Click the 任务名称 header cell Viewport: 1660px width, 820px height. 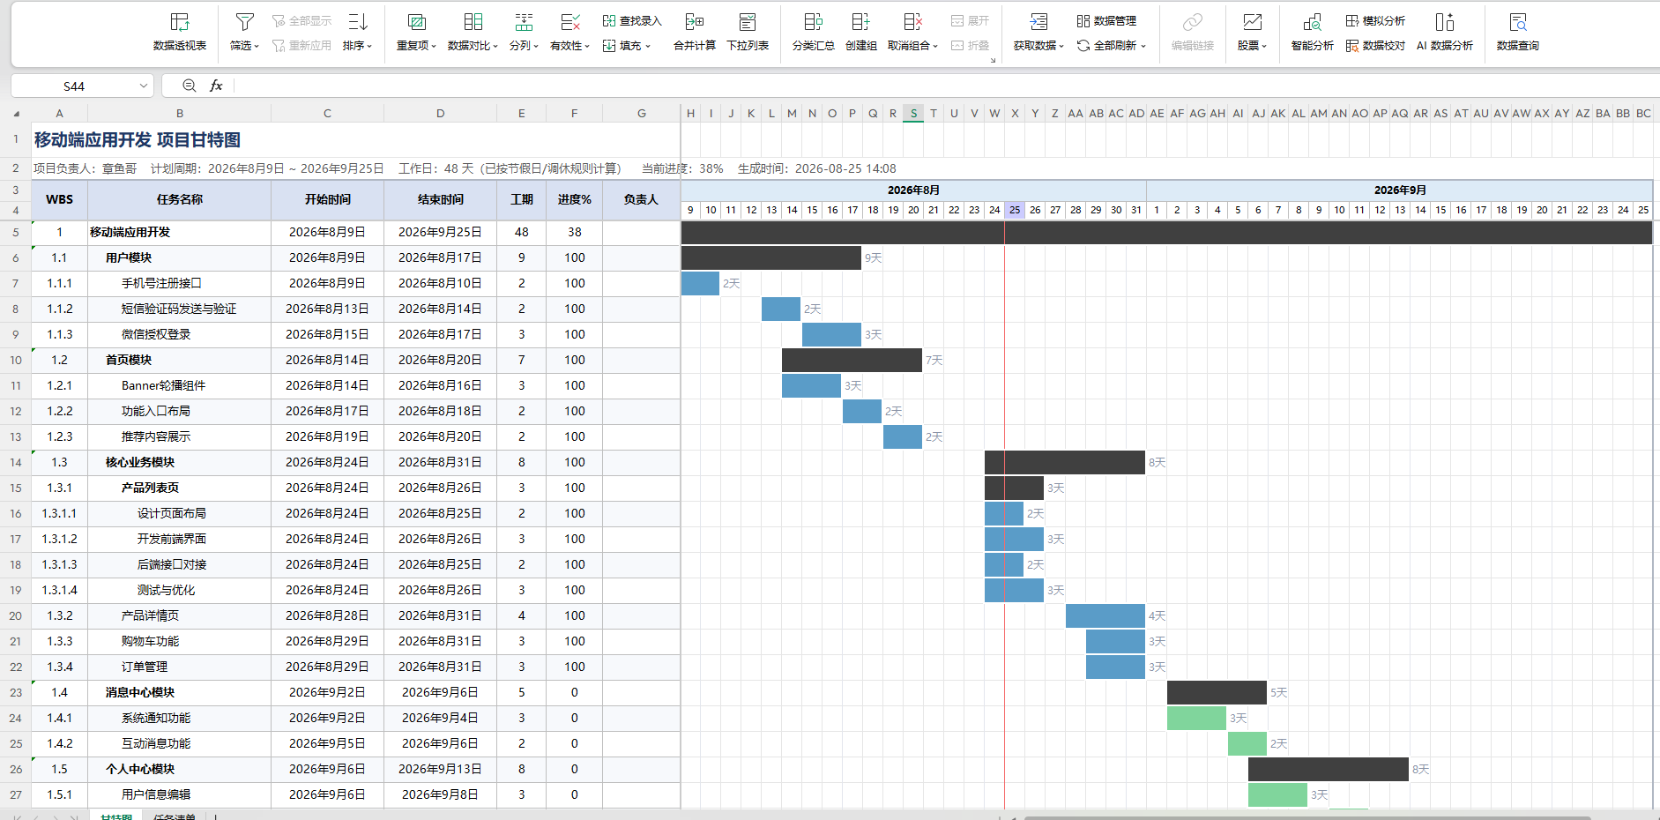point(180,199)
